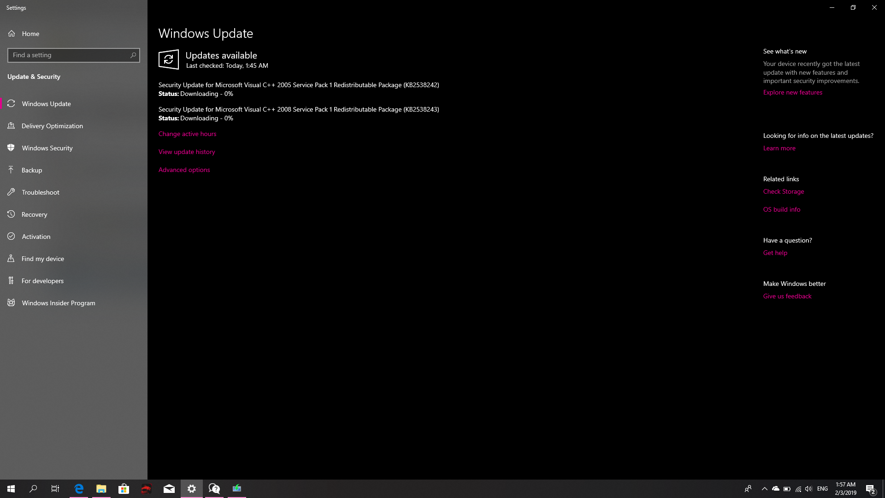Click the Windows Insider Program cat icon
Screen dimensions: 885x498
click(11, 303)
